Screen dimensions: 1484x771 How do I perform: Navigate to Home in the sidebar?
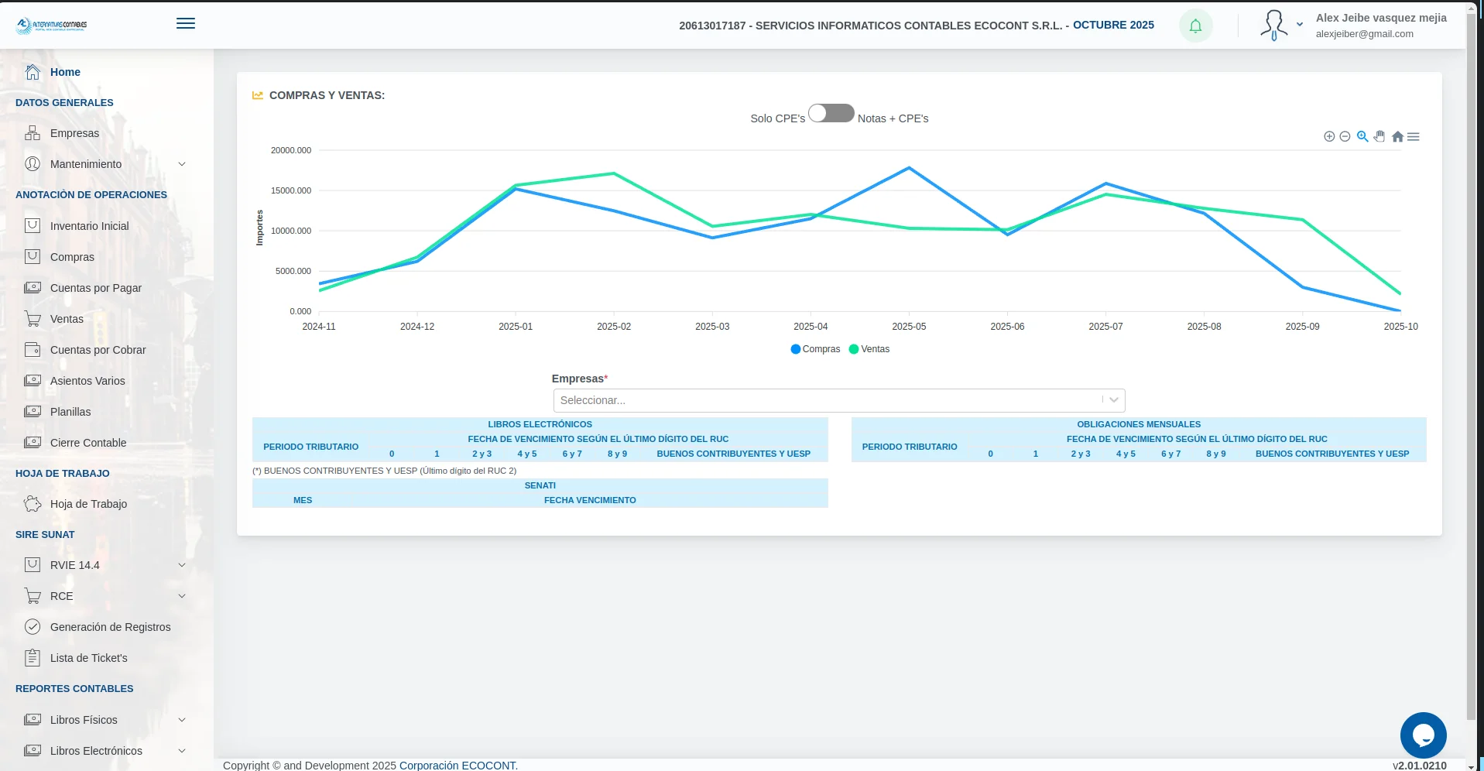[x=65, y=72]
